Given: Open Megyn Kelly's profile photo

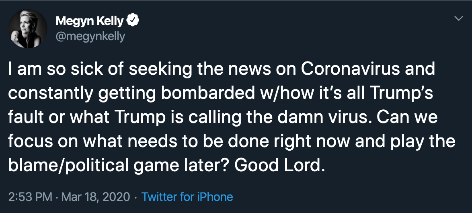Looking at the screenshot, I should tap(28, 29).
